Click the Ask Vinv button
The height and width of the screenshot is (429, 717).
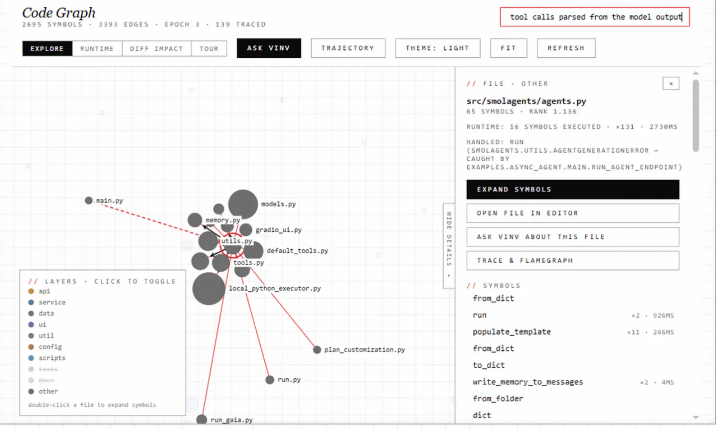tap(269, 48)
